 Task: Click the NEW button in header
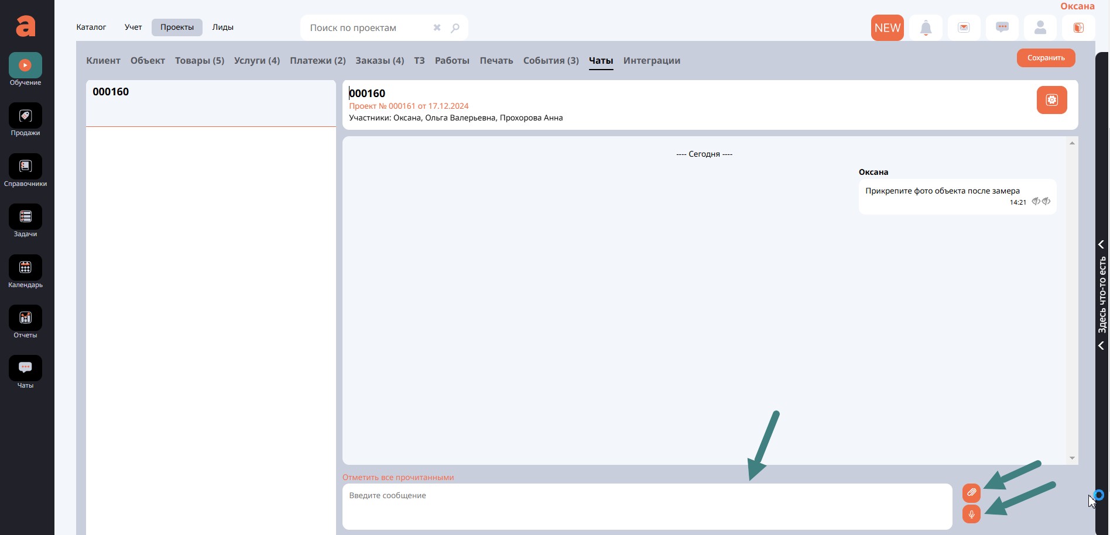[x=887, y=28]
